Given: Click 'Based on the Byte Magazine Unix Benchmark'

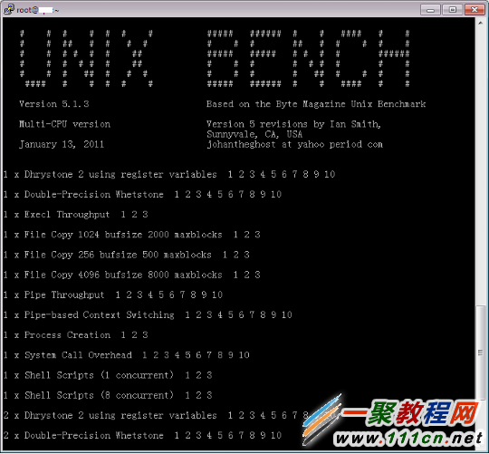Looking at the screenshot, I should click(x=316, y=104).
